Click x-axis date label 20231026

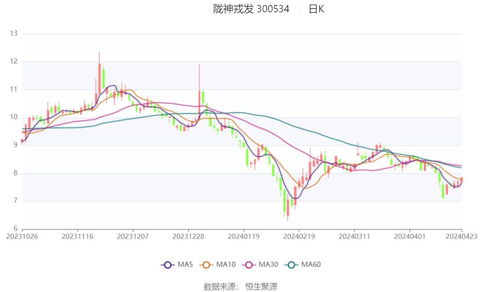(x=22, y=236)
